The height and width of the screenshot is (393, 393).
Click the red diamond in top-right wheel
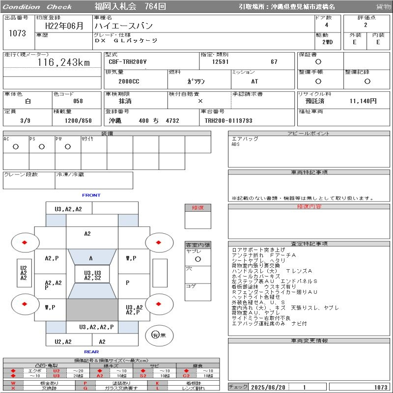[x=158, y=242]
